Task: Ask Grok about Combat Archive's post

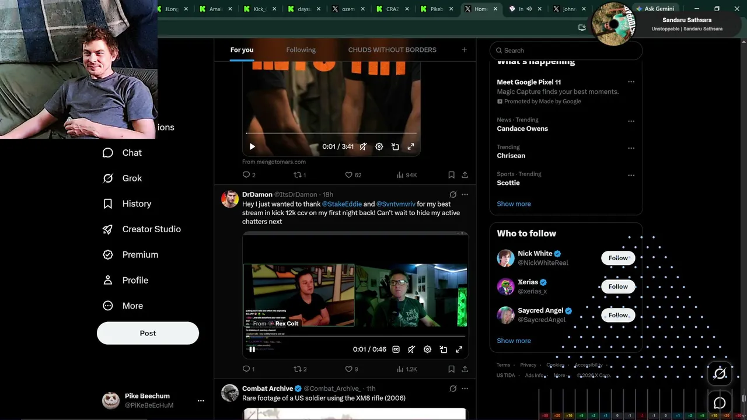Action: point(453,388)
